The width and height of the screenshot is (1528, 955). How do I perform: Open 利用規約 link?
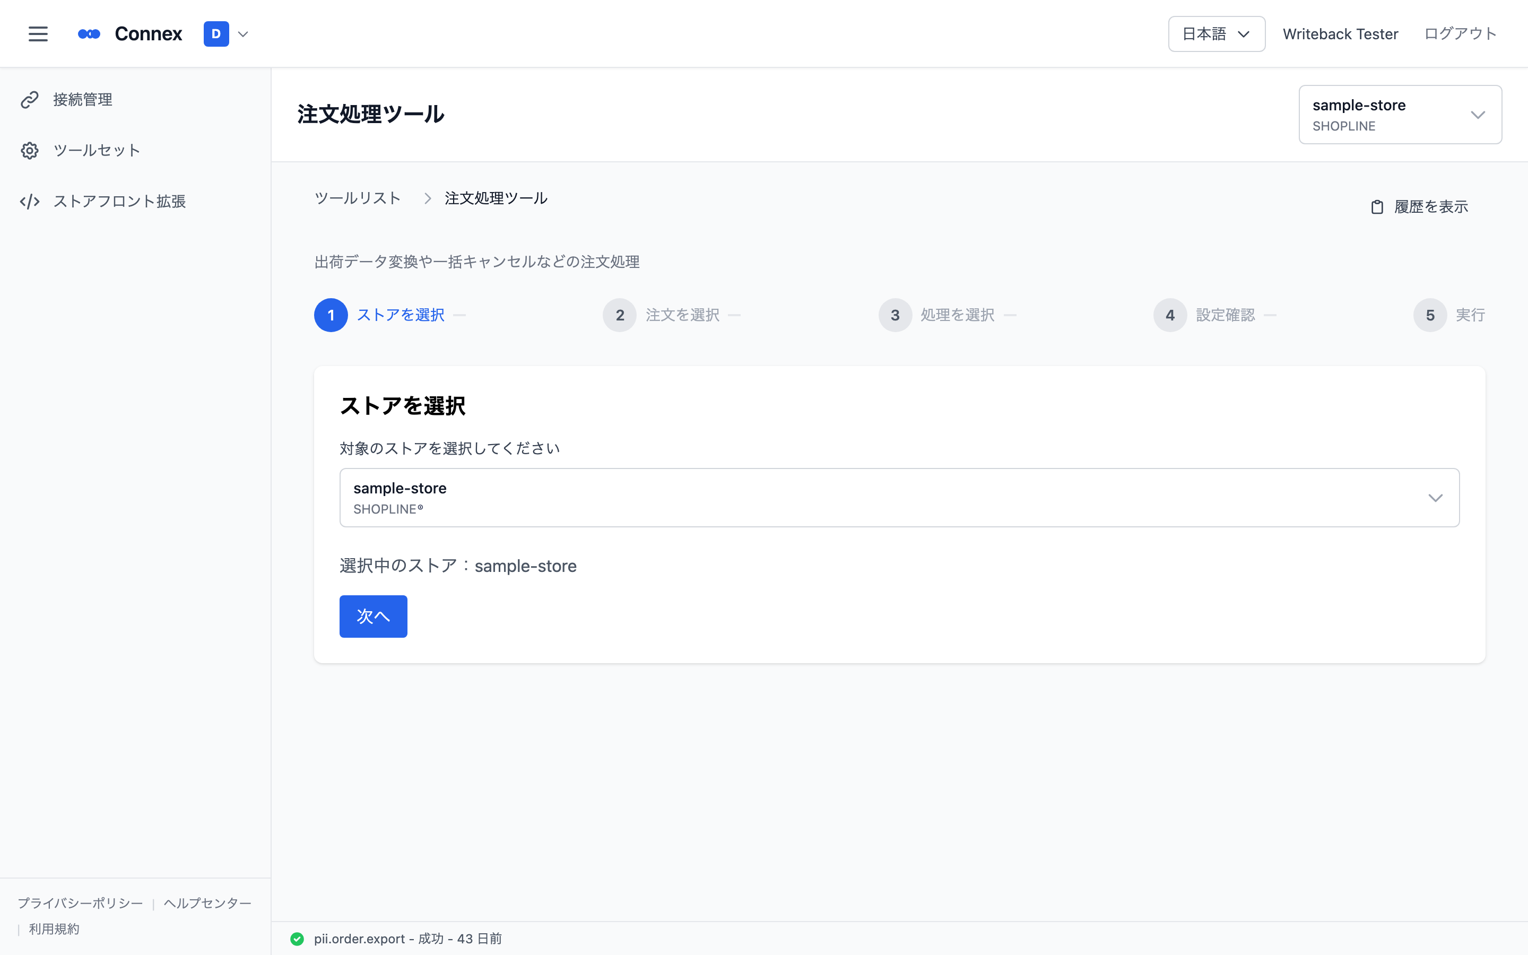(x=54, y=929)
